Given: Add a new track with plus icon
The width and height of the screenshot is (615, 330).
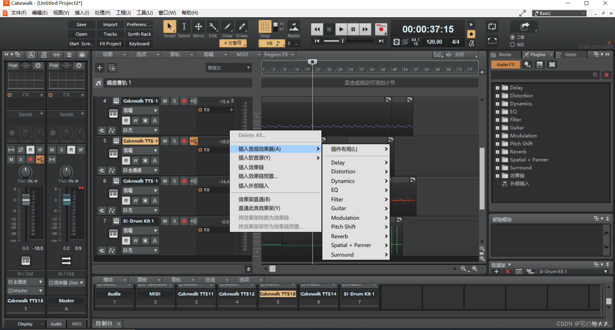Looking at the screenshot, I should (100, 68).
